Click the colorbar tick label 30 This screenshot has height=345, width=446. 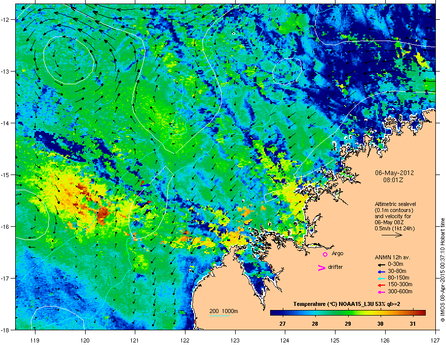coord(380,324)
